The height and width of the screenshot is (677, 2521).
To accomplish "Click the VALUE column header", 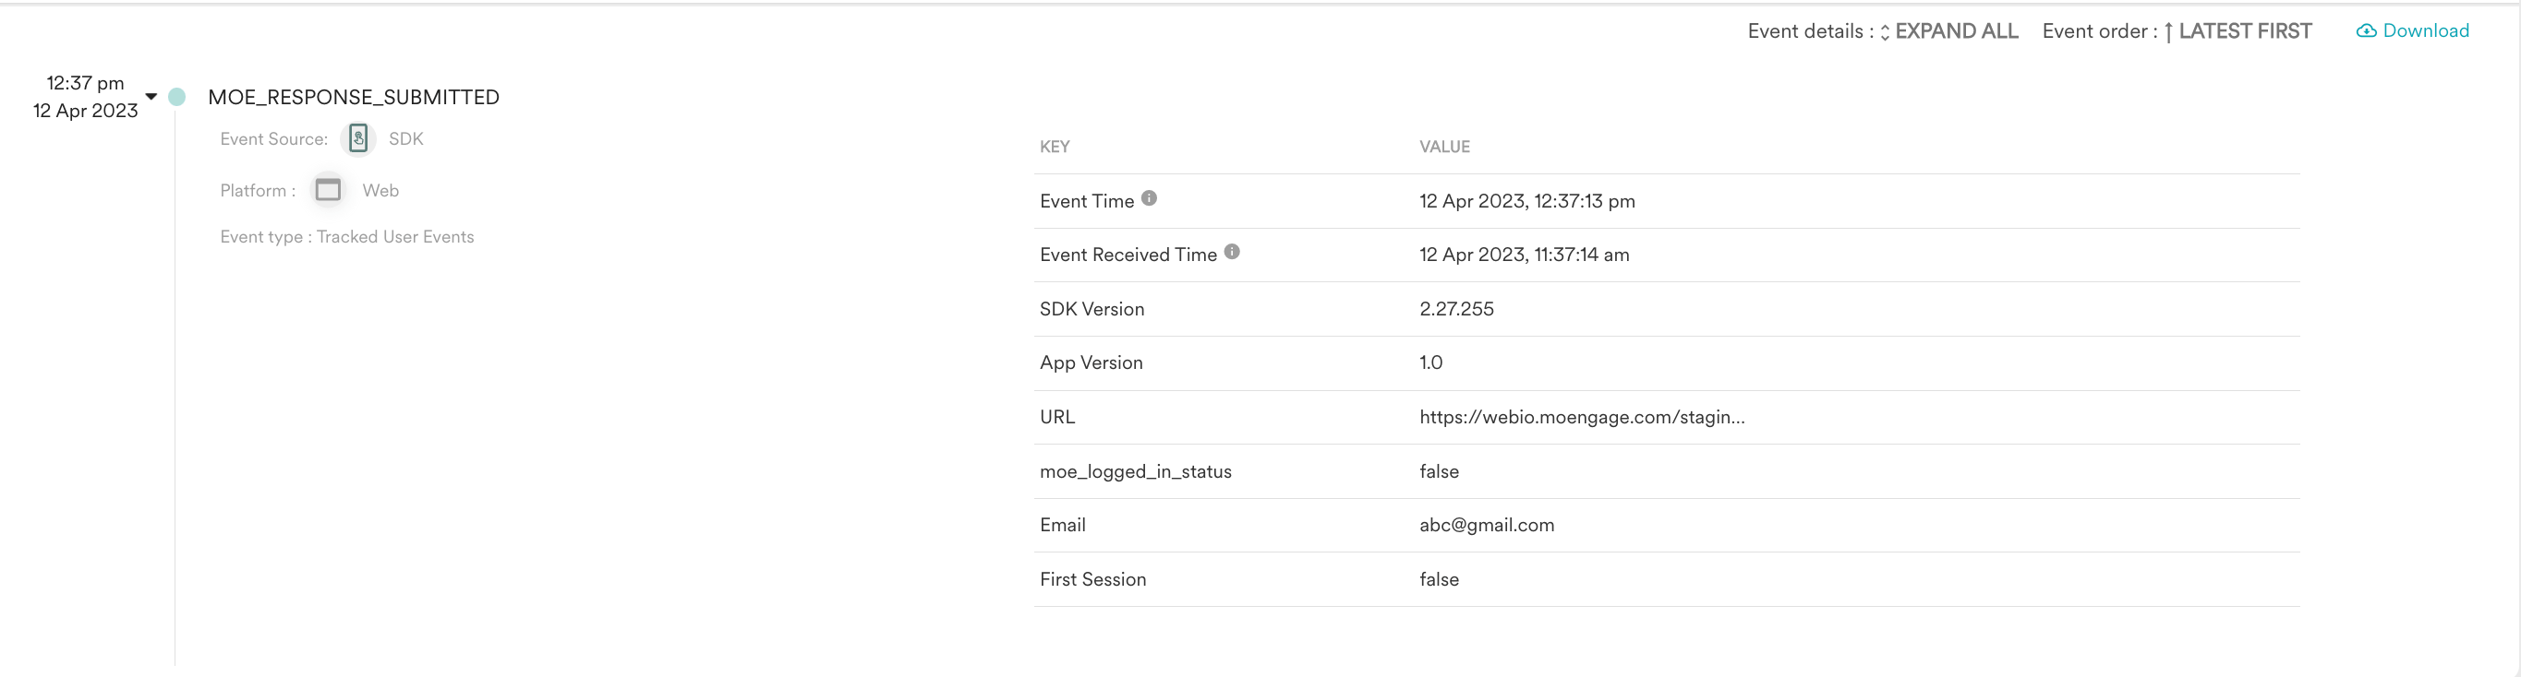I will click(x=1444, y=147).
